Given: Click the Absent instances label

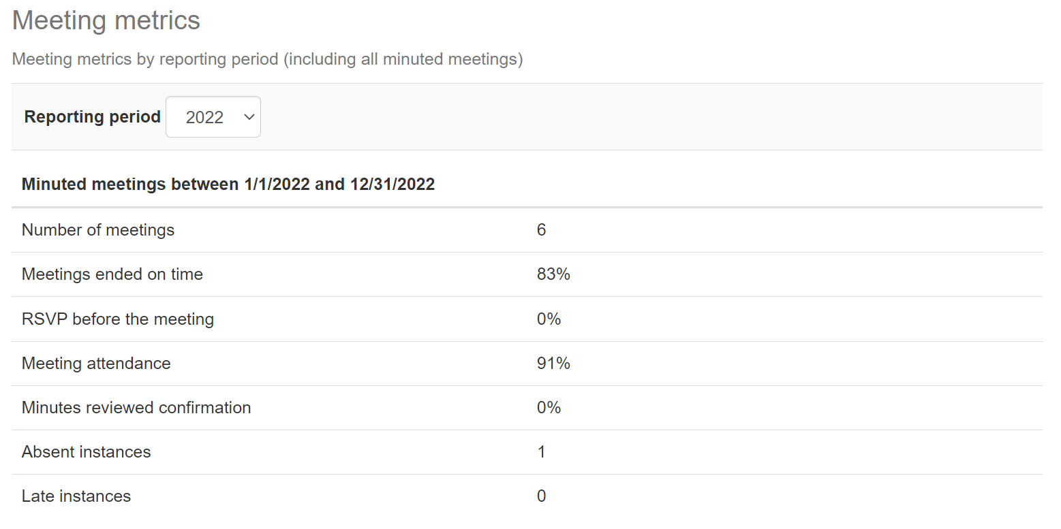Looking at the screenshot, I should [x=87, y=452].
